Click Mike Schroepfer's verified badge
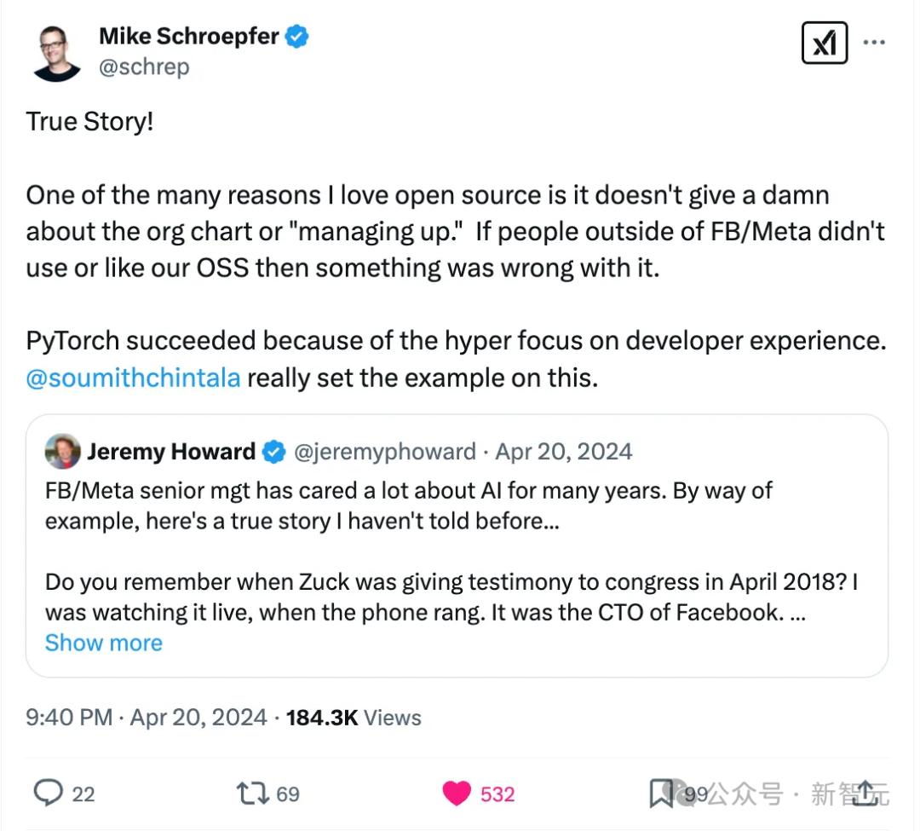920x831 pixels. [296, 37]
